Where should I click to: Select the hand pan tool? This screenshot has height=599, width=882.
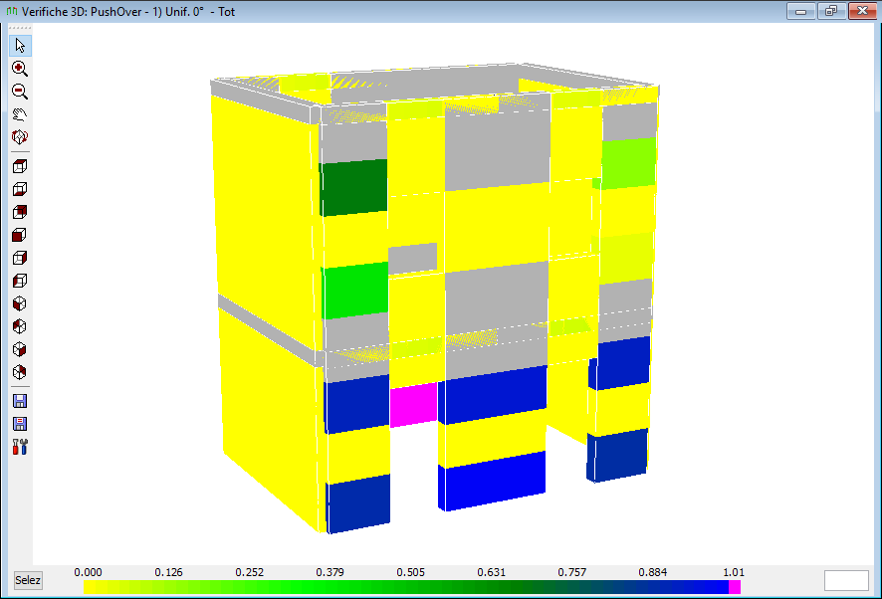pos(20,114)
